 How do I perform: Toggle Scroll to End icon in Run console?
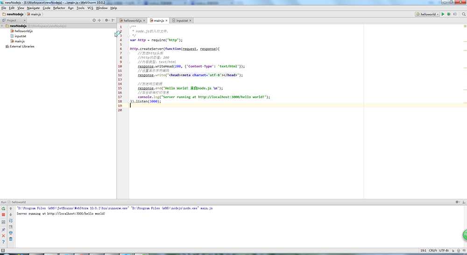pos(11,227)
